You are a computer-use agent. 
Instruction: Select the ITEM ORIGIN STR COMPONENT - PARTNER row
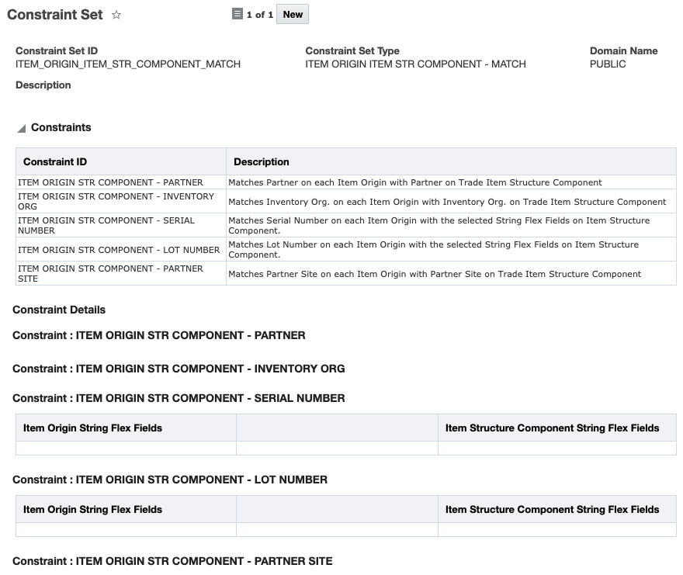(110, 182)
